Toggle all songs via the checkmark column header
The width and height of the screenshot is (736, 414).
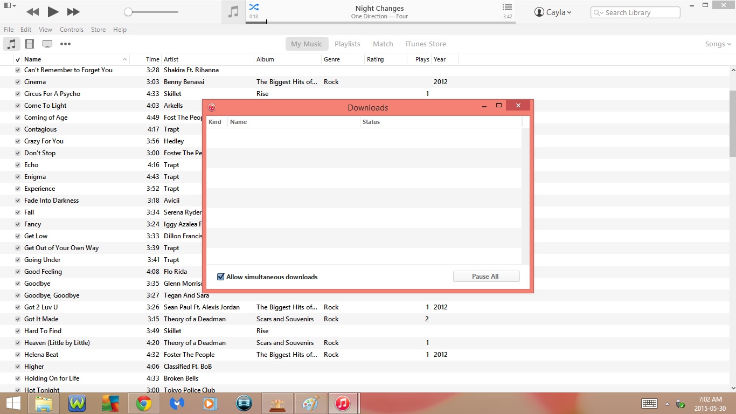tap(18, 59)
